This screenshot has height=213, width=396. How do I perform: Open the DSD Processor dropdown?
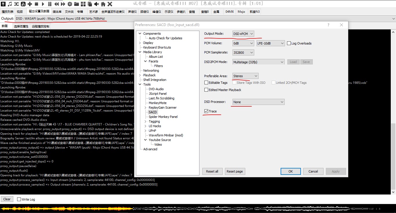[258, 102]
